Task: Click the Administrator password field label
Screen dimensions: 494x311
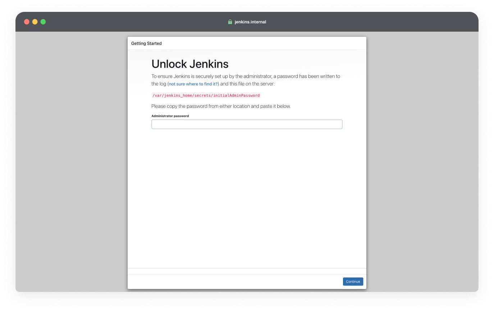Action: 170,116
